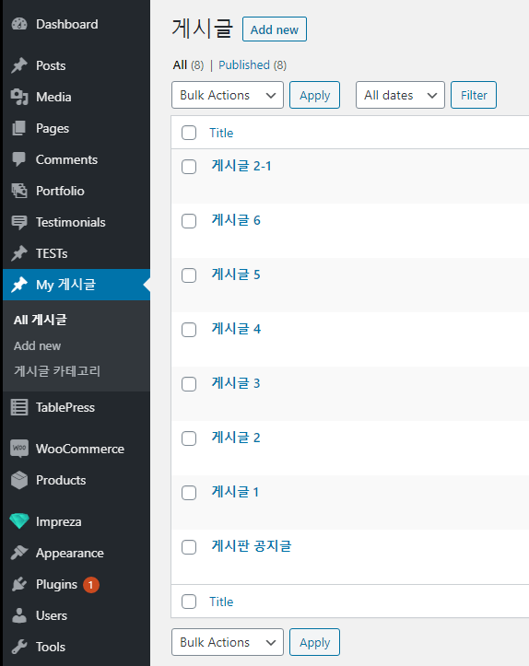Open the All dates dropdown
529x666 pixels.
coord(400,95)
